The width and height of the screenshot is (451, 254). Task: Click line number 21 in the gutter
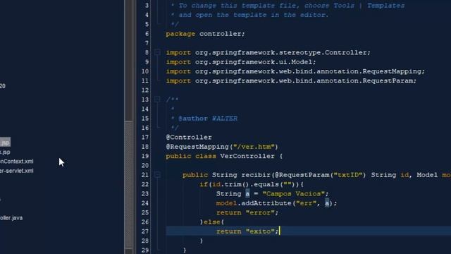tap(145, 175)
